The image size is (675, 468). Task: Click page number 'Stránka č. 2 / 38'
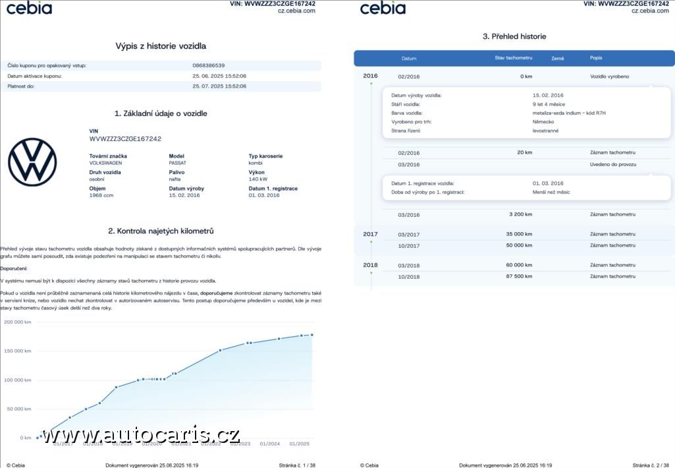651,465
